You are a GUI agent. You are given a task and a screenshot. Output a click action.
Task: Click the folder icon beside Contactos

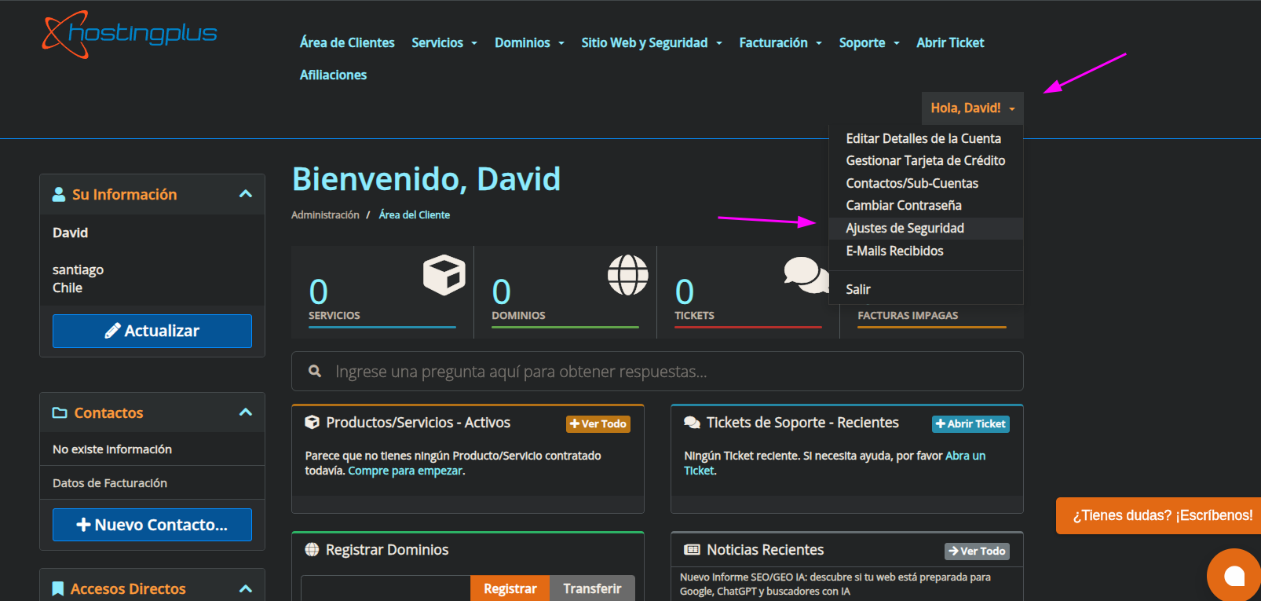60,412
